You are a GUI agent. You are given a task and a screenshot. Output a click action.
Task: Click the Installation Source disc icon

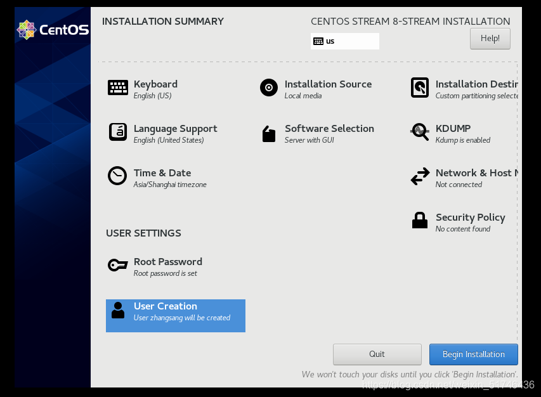269,88
